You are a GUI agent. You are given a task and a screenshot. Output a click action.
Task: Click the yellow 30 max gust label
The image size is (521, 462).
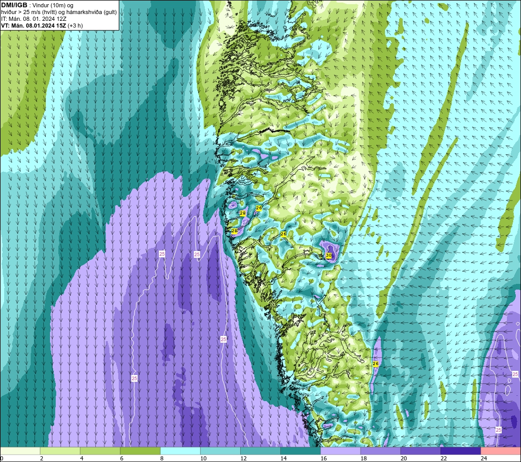[x=329, y=255]
